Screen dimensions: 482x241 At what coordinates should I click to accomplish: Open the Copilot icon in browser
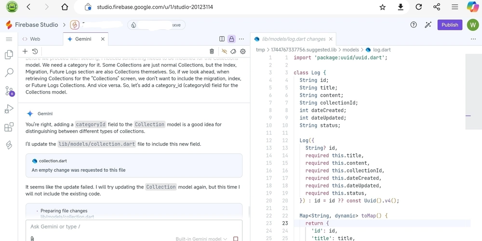click(472, 7)
